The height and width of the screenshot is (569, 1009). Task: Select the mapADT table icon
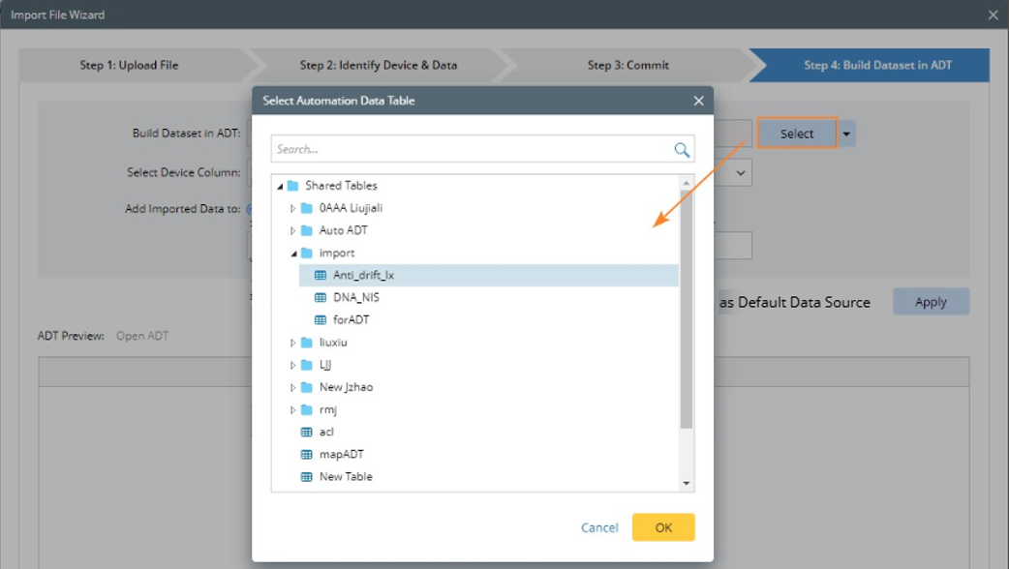(307, 454)
